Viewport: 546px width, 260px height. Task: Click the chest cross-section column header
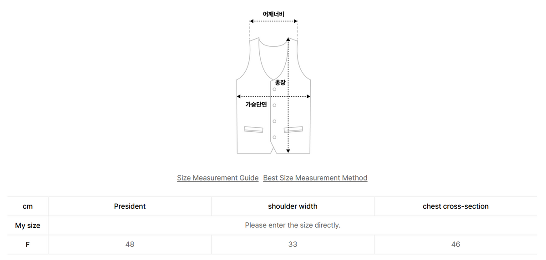(x=455, y=206)
